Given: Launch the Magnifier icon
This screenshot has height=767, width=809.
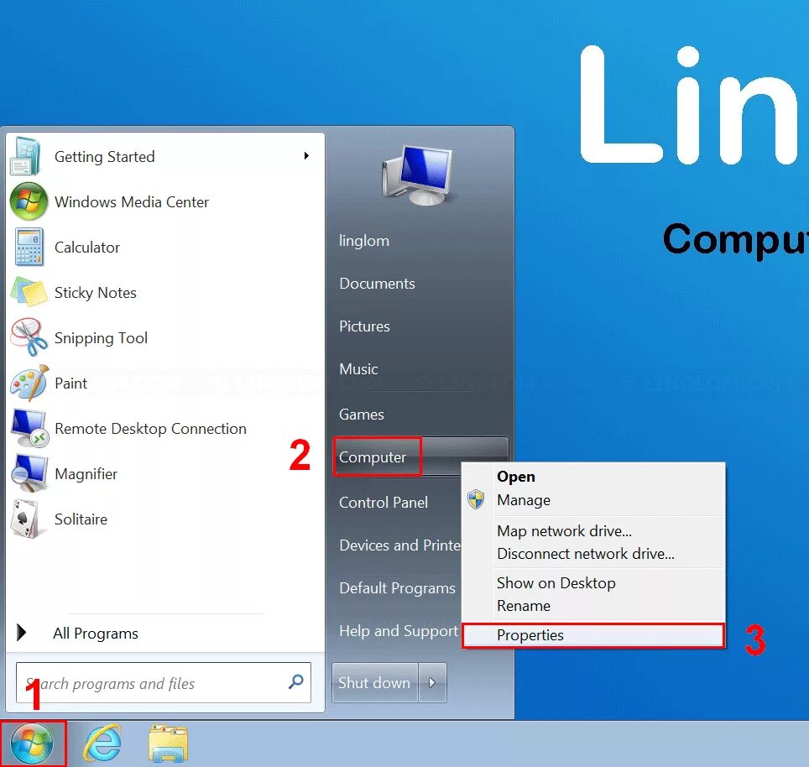Looking at the screenshot, I should (29, 473).
